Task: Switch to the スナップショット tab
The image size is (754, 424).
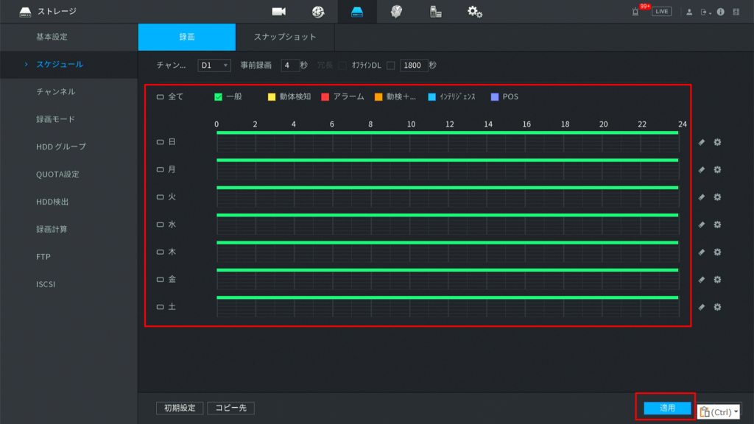Action: click(285, 37)
